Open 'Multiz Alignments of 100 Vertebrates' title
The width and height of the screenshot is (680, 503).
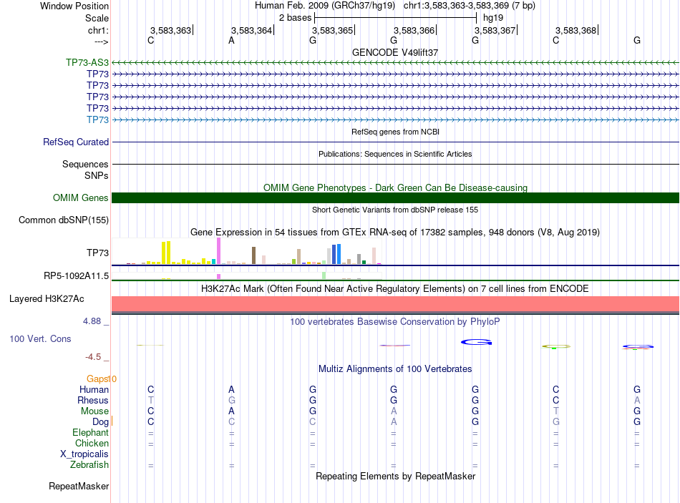coord(395,369)
